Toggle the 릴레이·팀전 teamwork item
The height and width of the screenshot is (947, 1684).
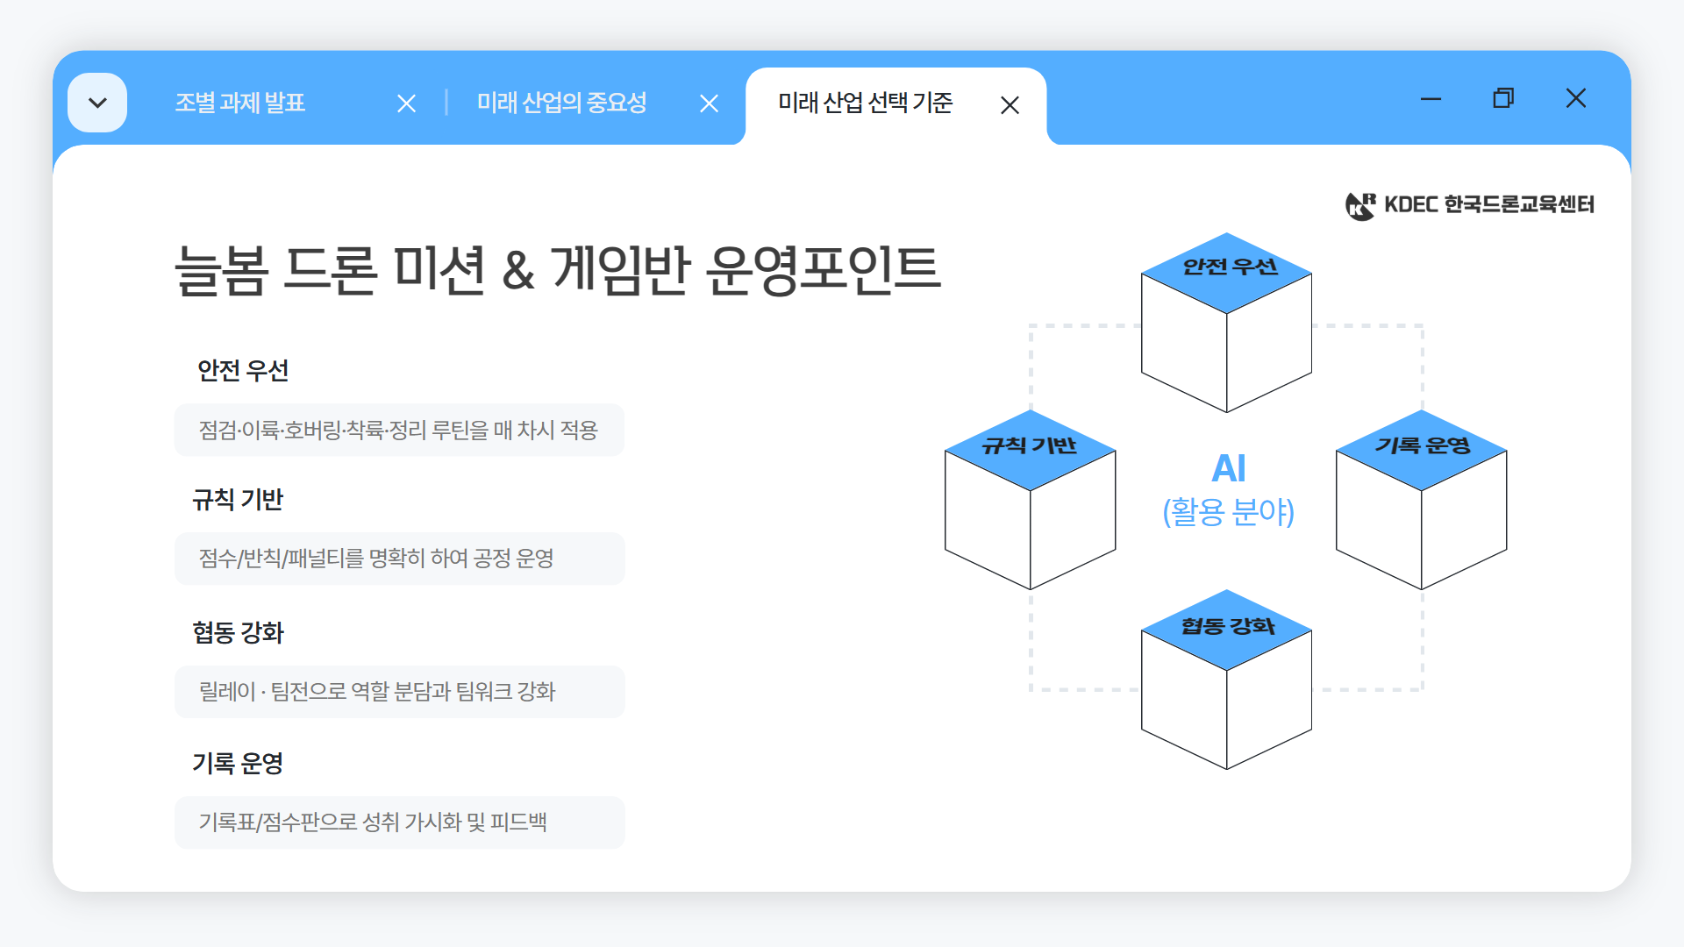pyautogui.click(x=400, y=691)
